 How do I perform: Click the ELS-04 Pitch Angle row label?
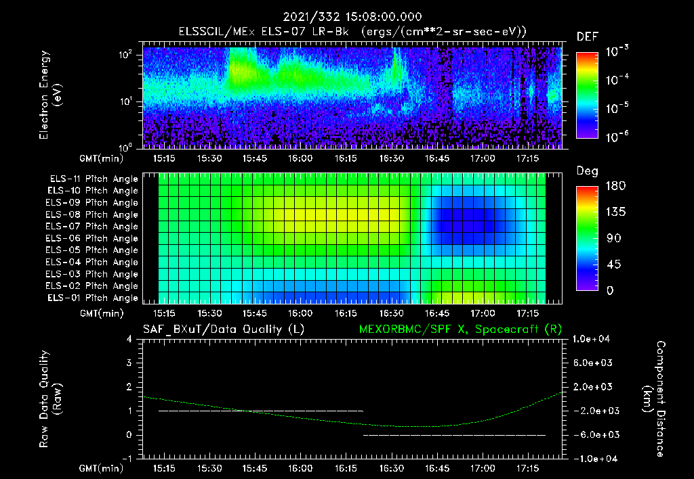click(92, 262)
